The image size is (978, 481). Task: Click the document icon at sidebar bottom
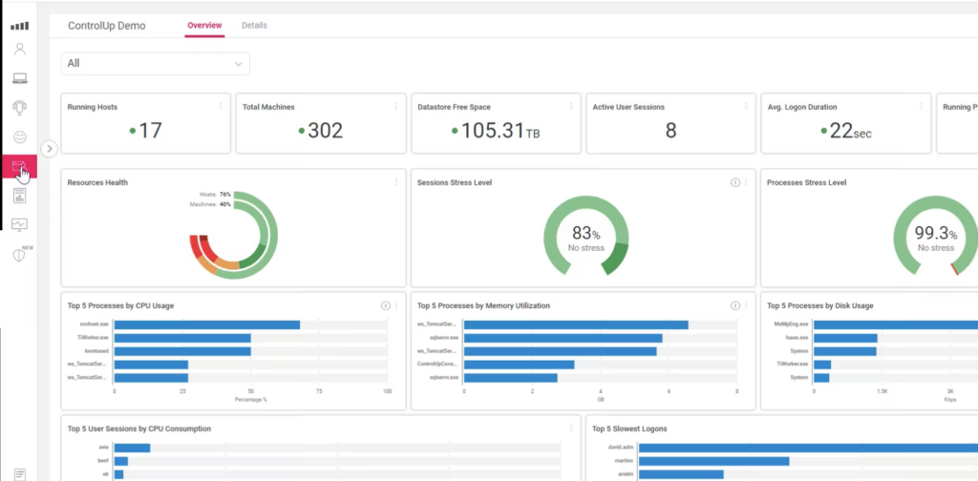click(x=19, y=473)
